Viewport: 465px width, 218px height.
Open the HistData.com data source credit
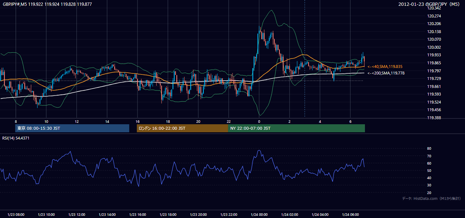432,198
